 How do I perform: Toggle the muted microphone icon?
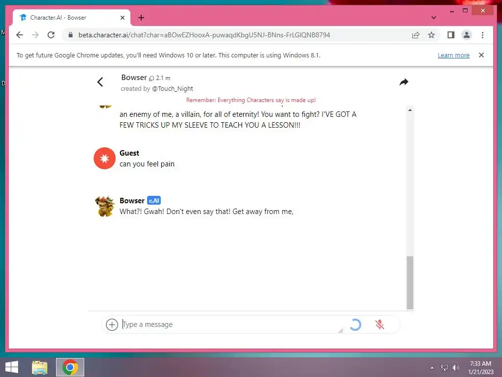[x=380, y=324]
